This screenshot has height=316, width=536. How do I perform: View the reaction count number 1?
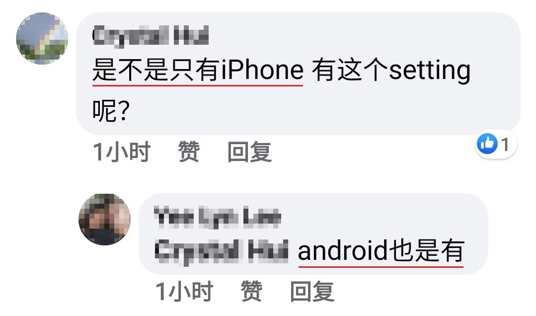[x=505, y=144]
